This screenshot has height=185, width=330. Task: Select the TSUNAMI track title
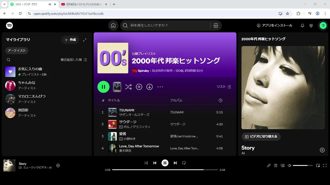127,110
